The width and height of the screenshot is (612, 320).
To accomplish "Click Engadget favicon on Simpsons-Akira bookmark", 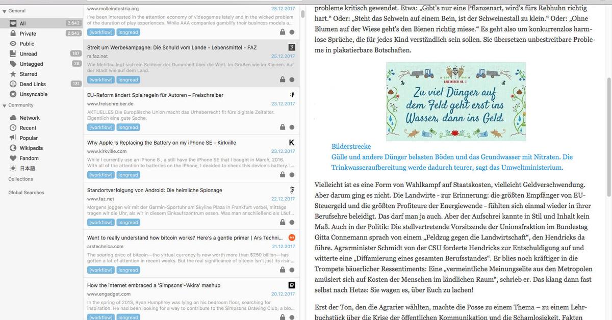I will [x=292, y=285].
